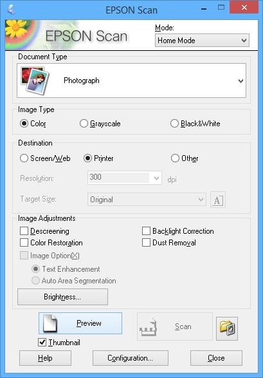The height and width of the screenshot is (378, 263).
Task: Open the Brightness settings button
Action: (62, 297)
